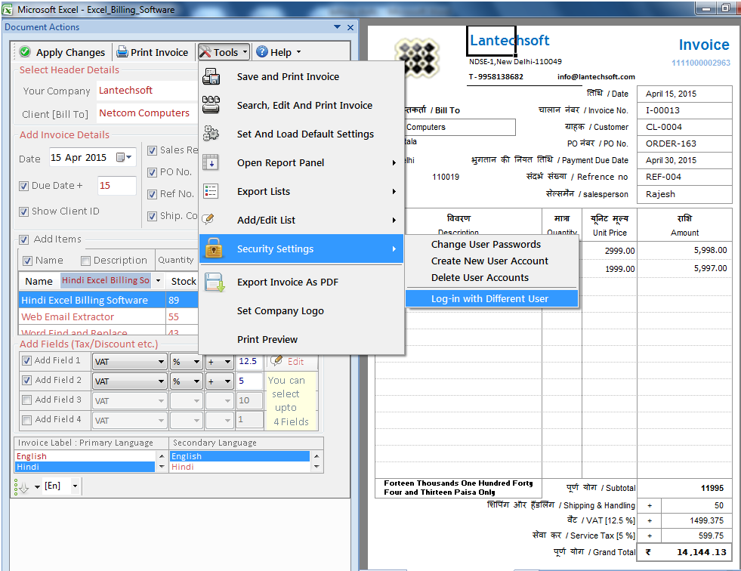Click salesperson cell Rajesh
The image size is (741, 571).
click(x=684, y=194)
